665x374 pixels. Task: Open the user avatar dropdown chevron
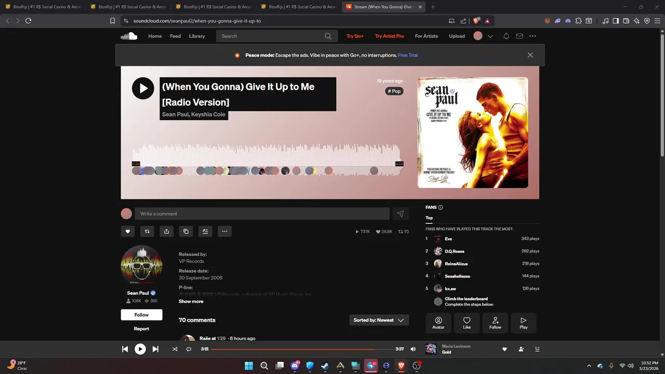[490, 36]
